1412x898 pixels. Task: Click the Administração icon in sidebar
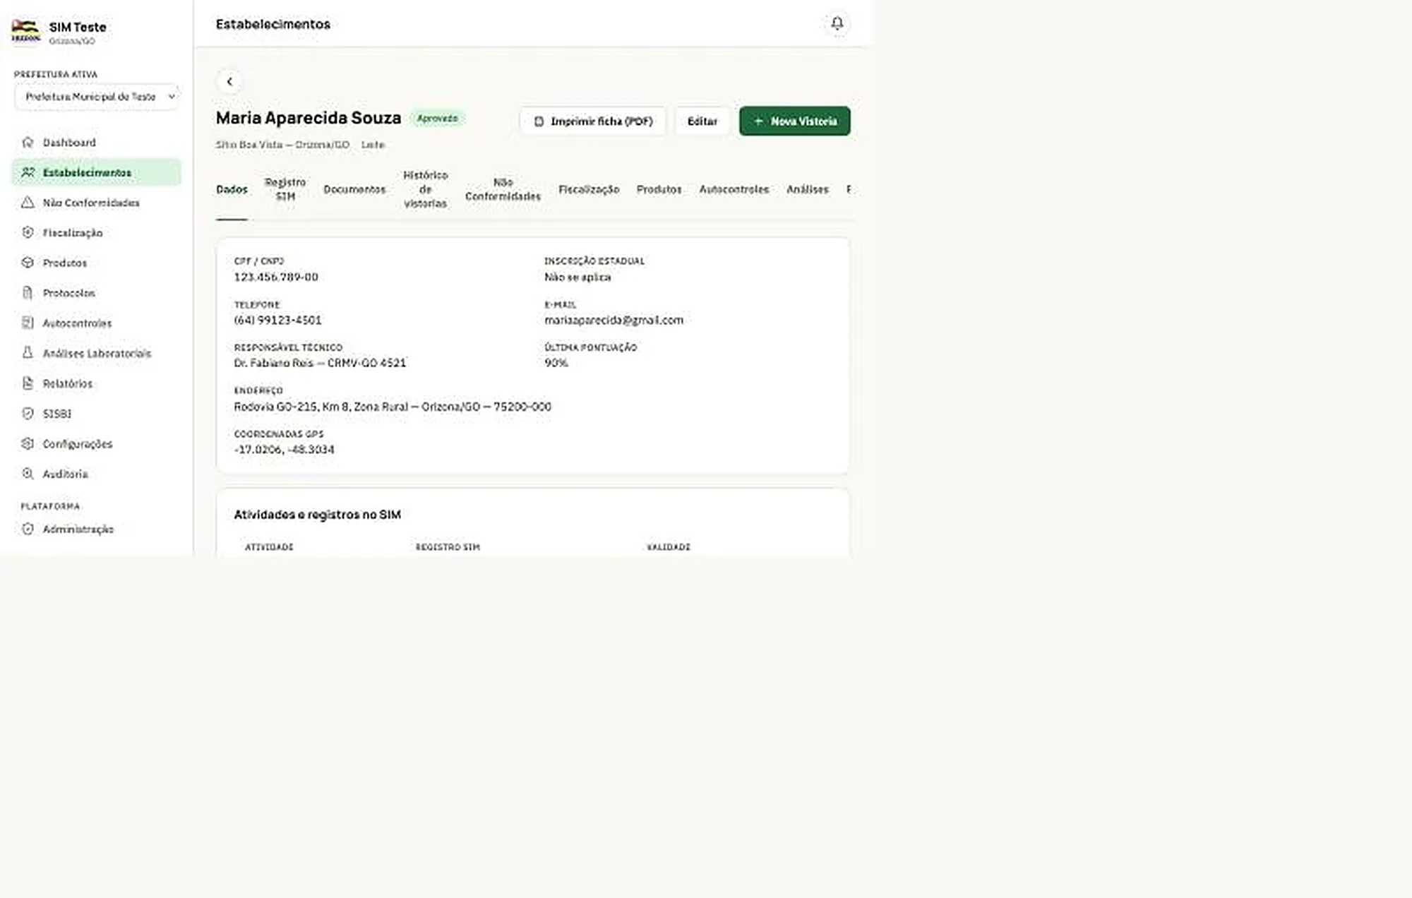(28, 529)
